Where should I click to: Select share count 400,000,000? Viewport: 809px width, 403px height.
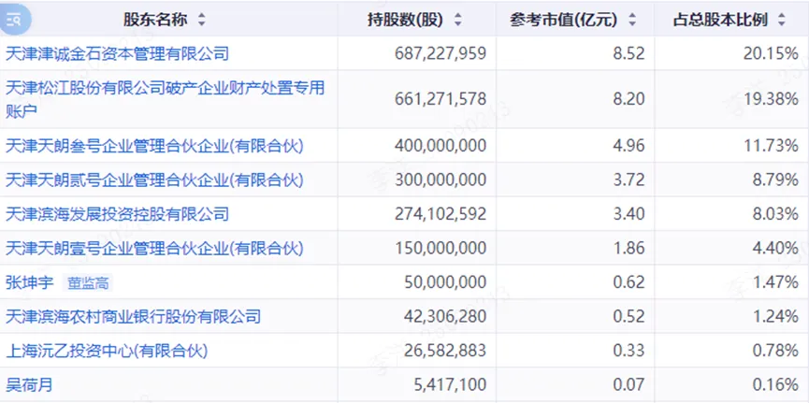click(x=441, y=146)
